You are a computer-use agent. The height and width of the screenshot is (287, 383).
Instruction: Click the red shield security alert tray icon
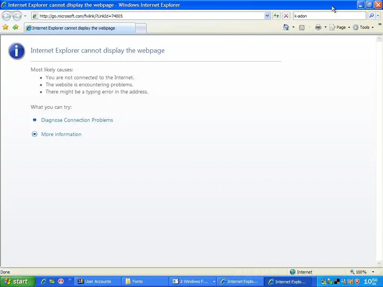(357, 282)
